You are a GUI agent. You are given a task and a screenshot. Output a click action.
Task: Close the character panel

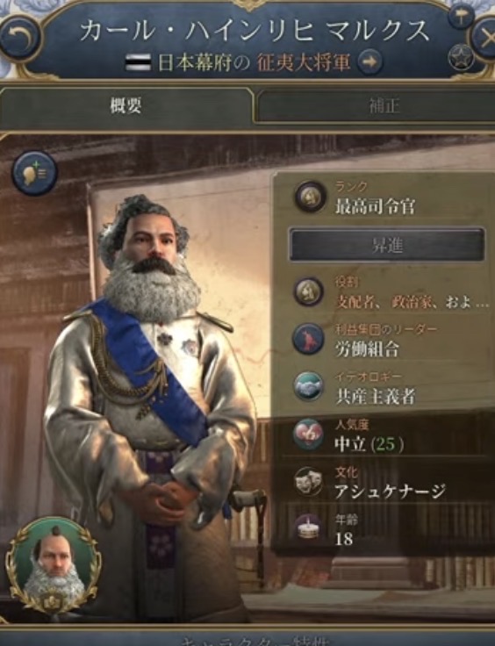(x=486, y=38)
